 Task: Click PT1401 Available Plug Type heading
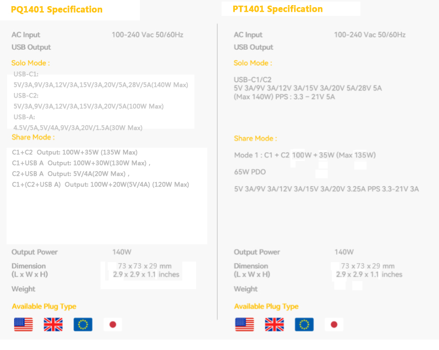[x=266, y=306]
